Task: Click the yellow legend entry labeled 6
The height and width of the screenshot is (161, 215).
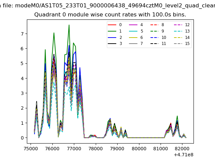Action: point(133,38)
